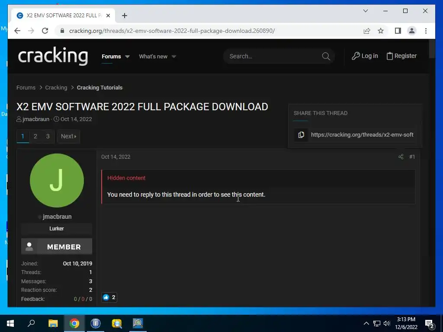Select page 1 in pagination
The width and height of the screenshot is (443, 332).
pyautogui.click(x=23, y=136)
